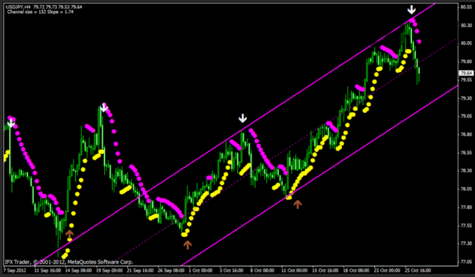Select the 1 Oct 00:00 time axis label
475x277 pixels.
coord(199,271)
